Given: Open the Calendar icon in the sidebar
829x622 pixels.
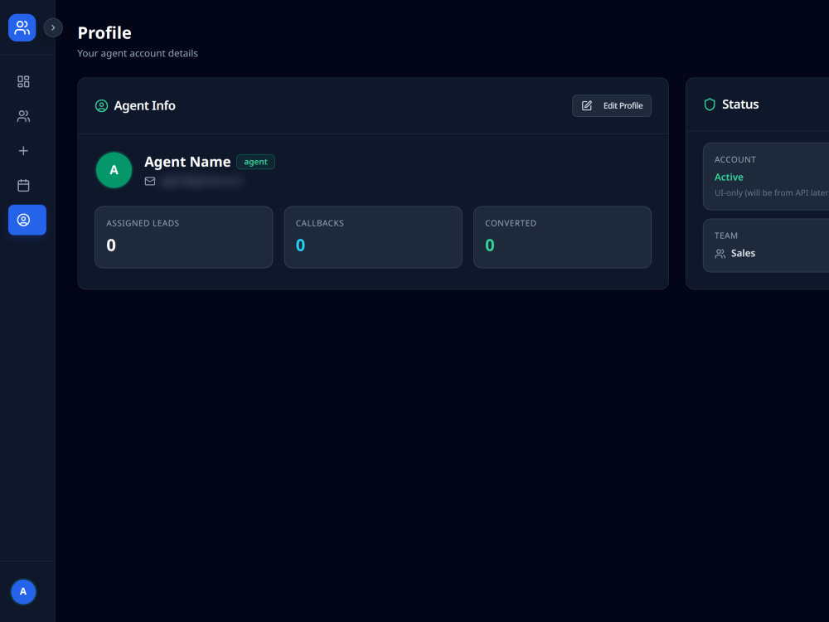Looking at the screenshot, I should (23, 186).
